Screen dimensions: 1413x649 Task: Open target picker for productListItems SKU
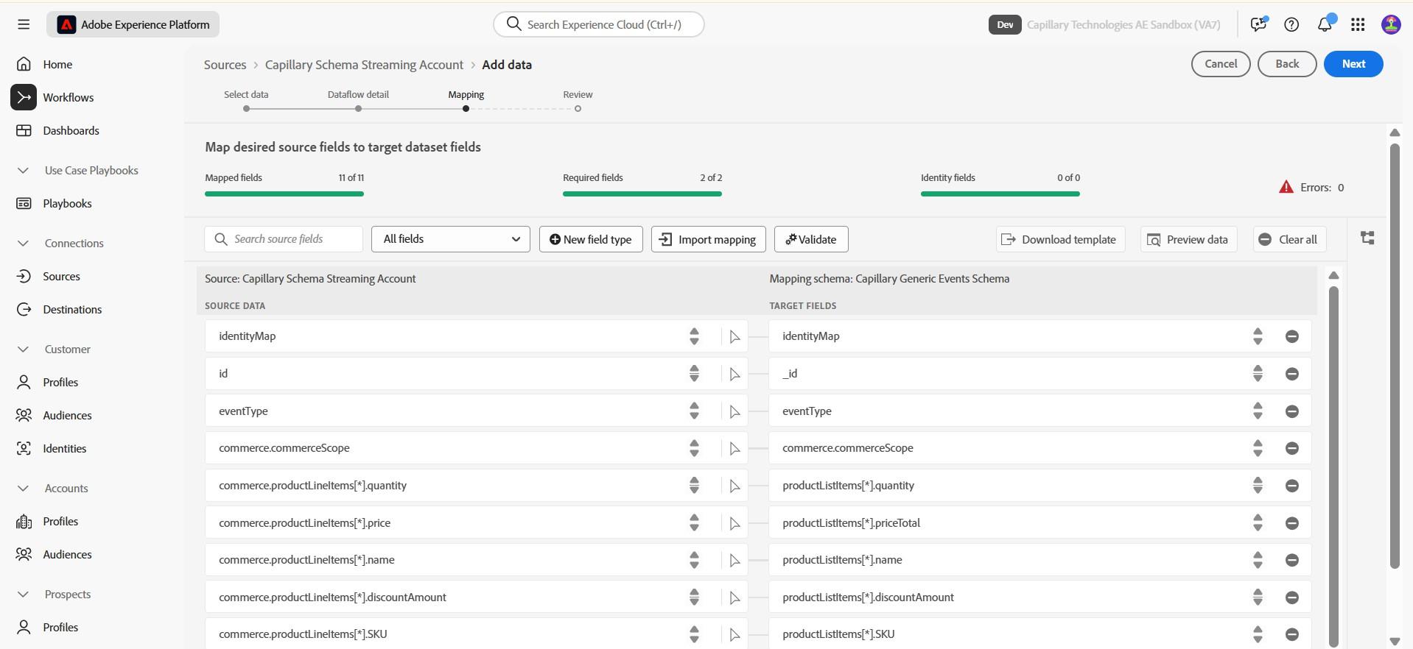point(1258,634)
